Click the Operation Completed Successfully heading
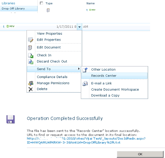 [65, 118]
